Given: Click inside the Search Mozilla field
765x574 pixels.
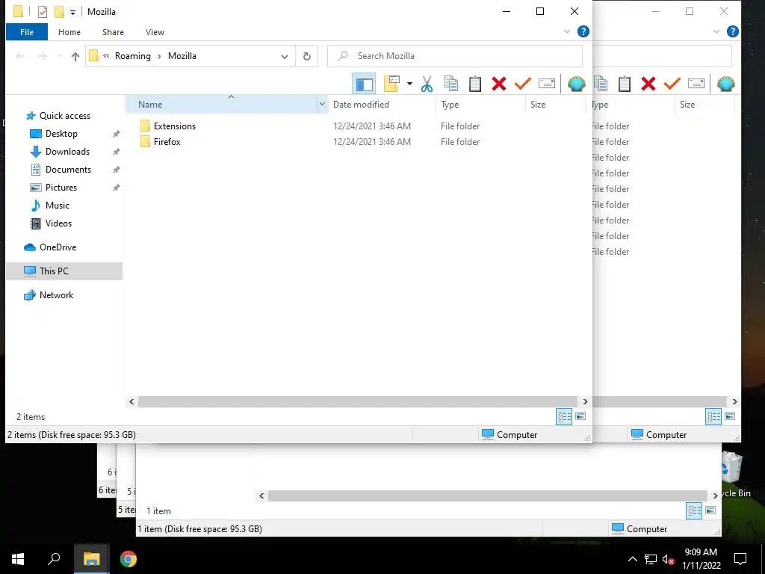Looking at the screenshot, I should [x=455, y=56].
